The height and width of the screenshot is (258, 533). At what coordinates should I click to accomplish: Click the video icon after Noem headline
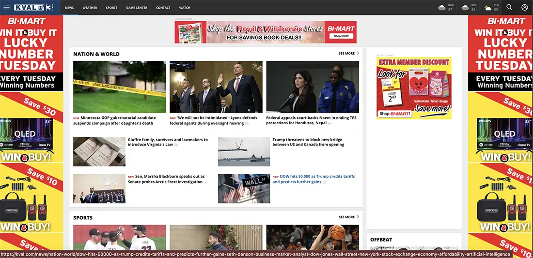point(329,123)
